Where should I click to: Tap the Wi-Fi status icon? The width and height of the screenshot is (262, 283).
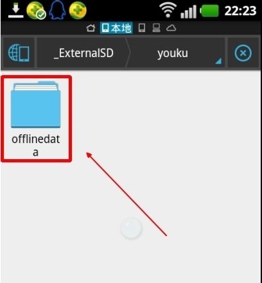point(168,11)
